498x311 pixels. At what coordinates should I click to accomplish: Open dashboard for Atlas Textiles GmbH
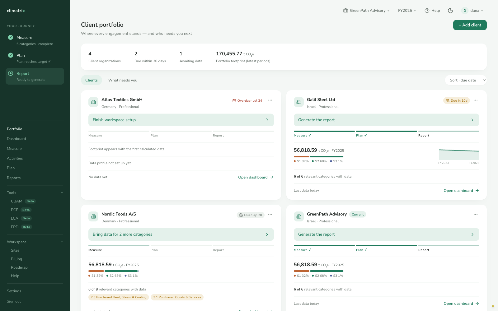pos(256,177)
